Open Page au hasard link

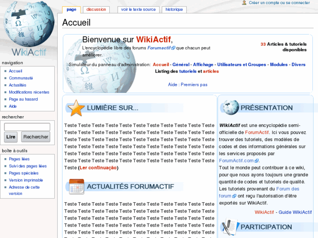tap(23, 99)
